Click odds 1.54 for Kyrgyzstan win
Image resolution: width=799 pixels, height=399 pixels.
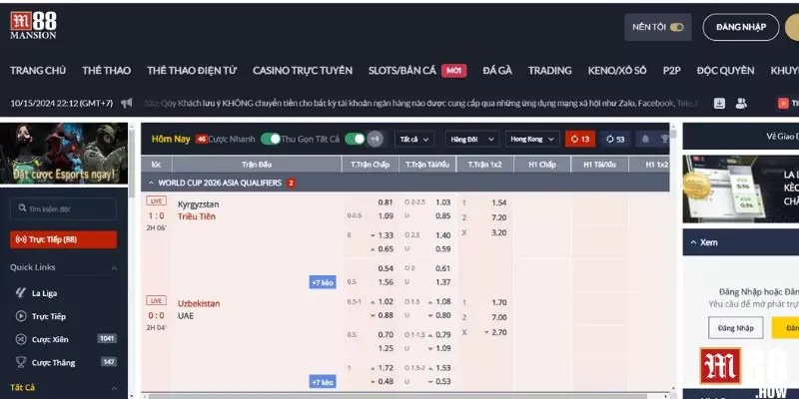tap(499, 202)
